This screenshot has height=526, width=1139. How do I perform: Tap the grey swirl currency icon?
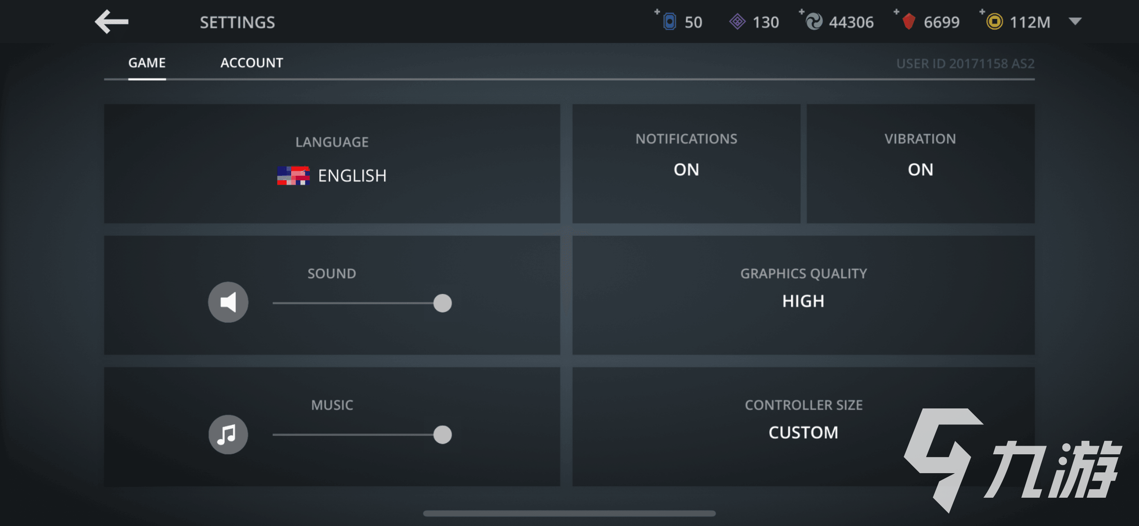(814, 22)
